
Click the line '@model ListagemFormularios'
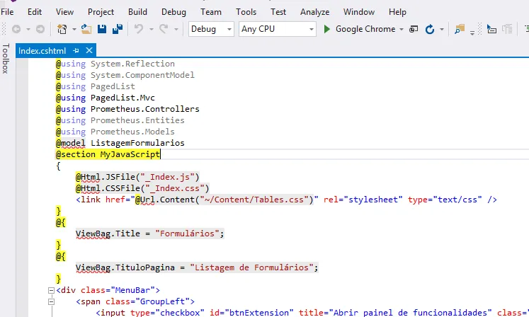pyautogui.click(x=120, y=143)
